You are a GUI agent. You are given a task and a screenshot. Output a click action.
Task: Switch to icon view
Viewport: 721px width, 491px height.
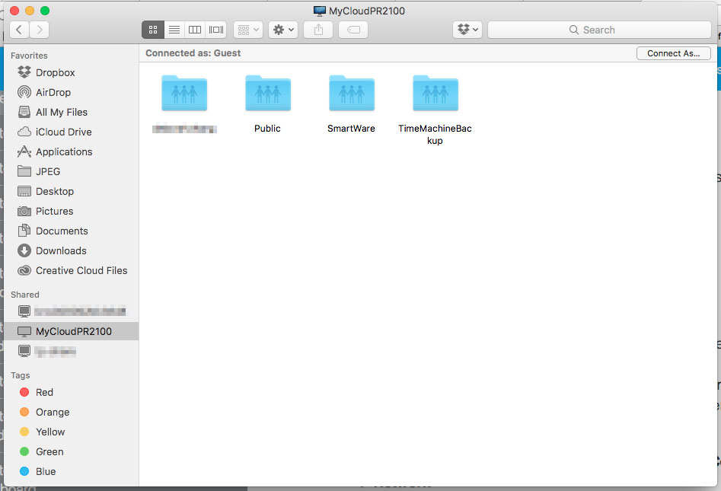(x=153, y=30)
